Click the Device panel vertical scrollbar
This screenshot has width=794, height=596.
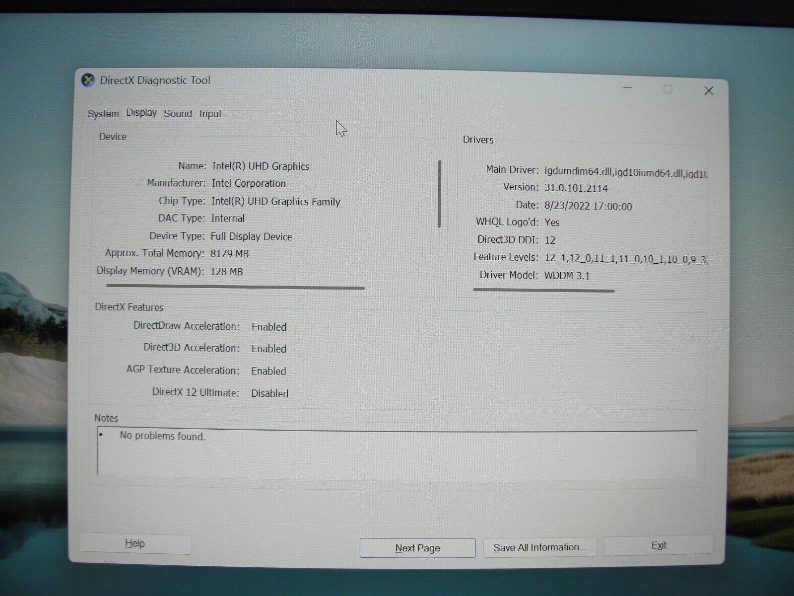pyautogui.click(x=439, y=194)
